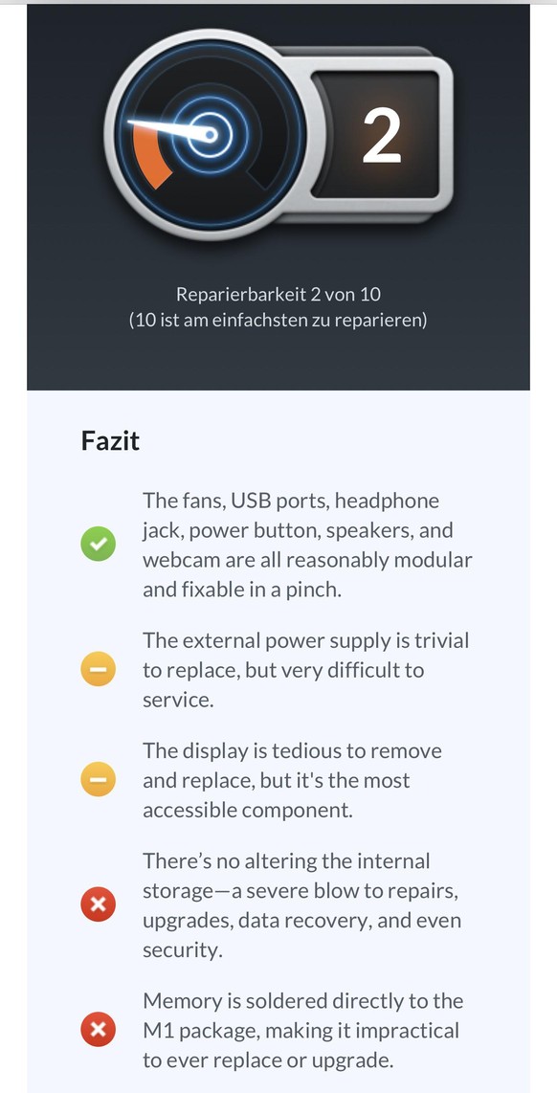
Task: Click the red X icon beside internal storage text
Action: point(99,904)
